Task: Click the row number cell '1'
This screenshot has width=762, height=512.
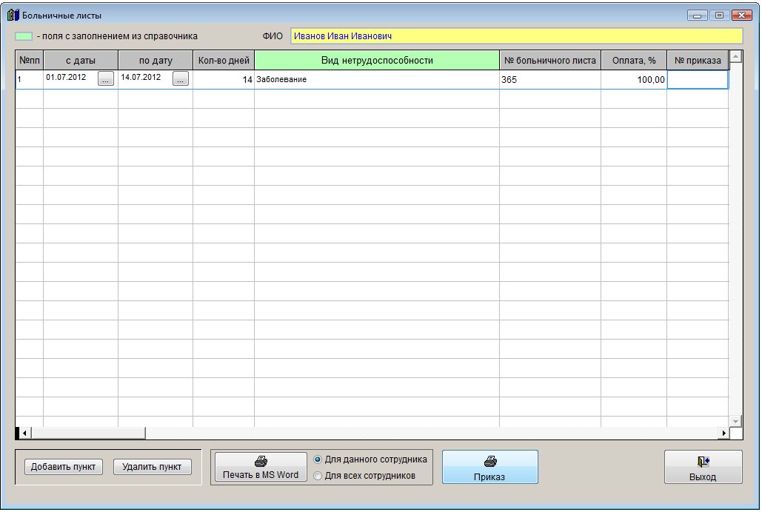Action: 29,80
